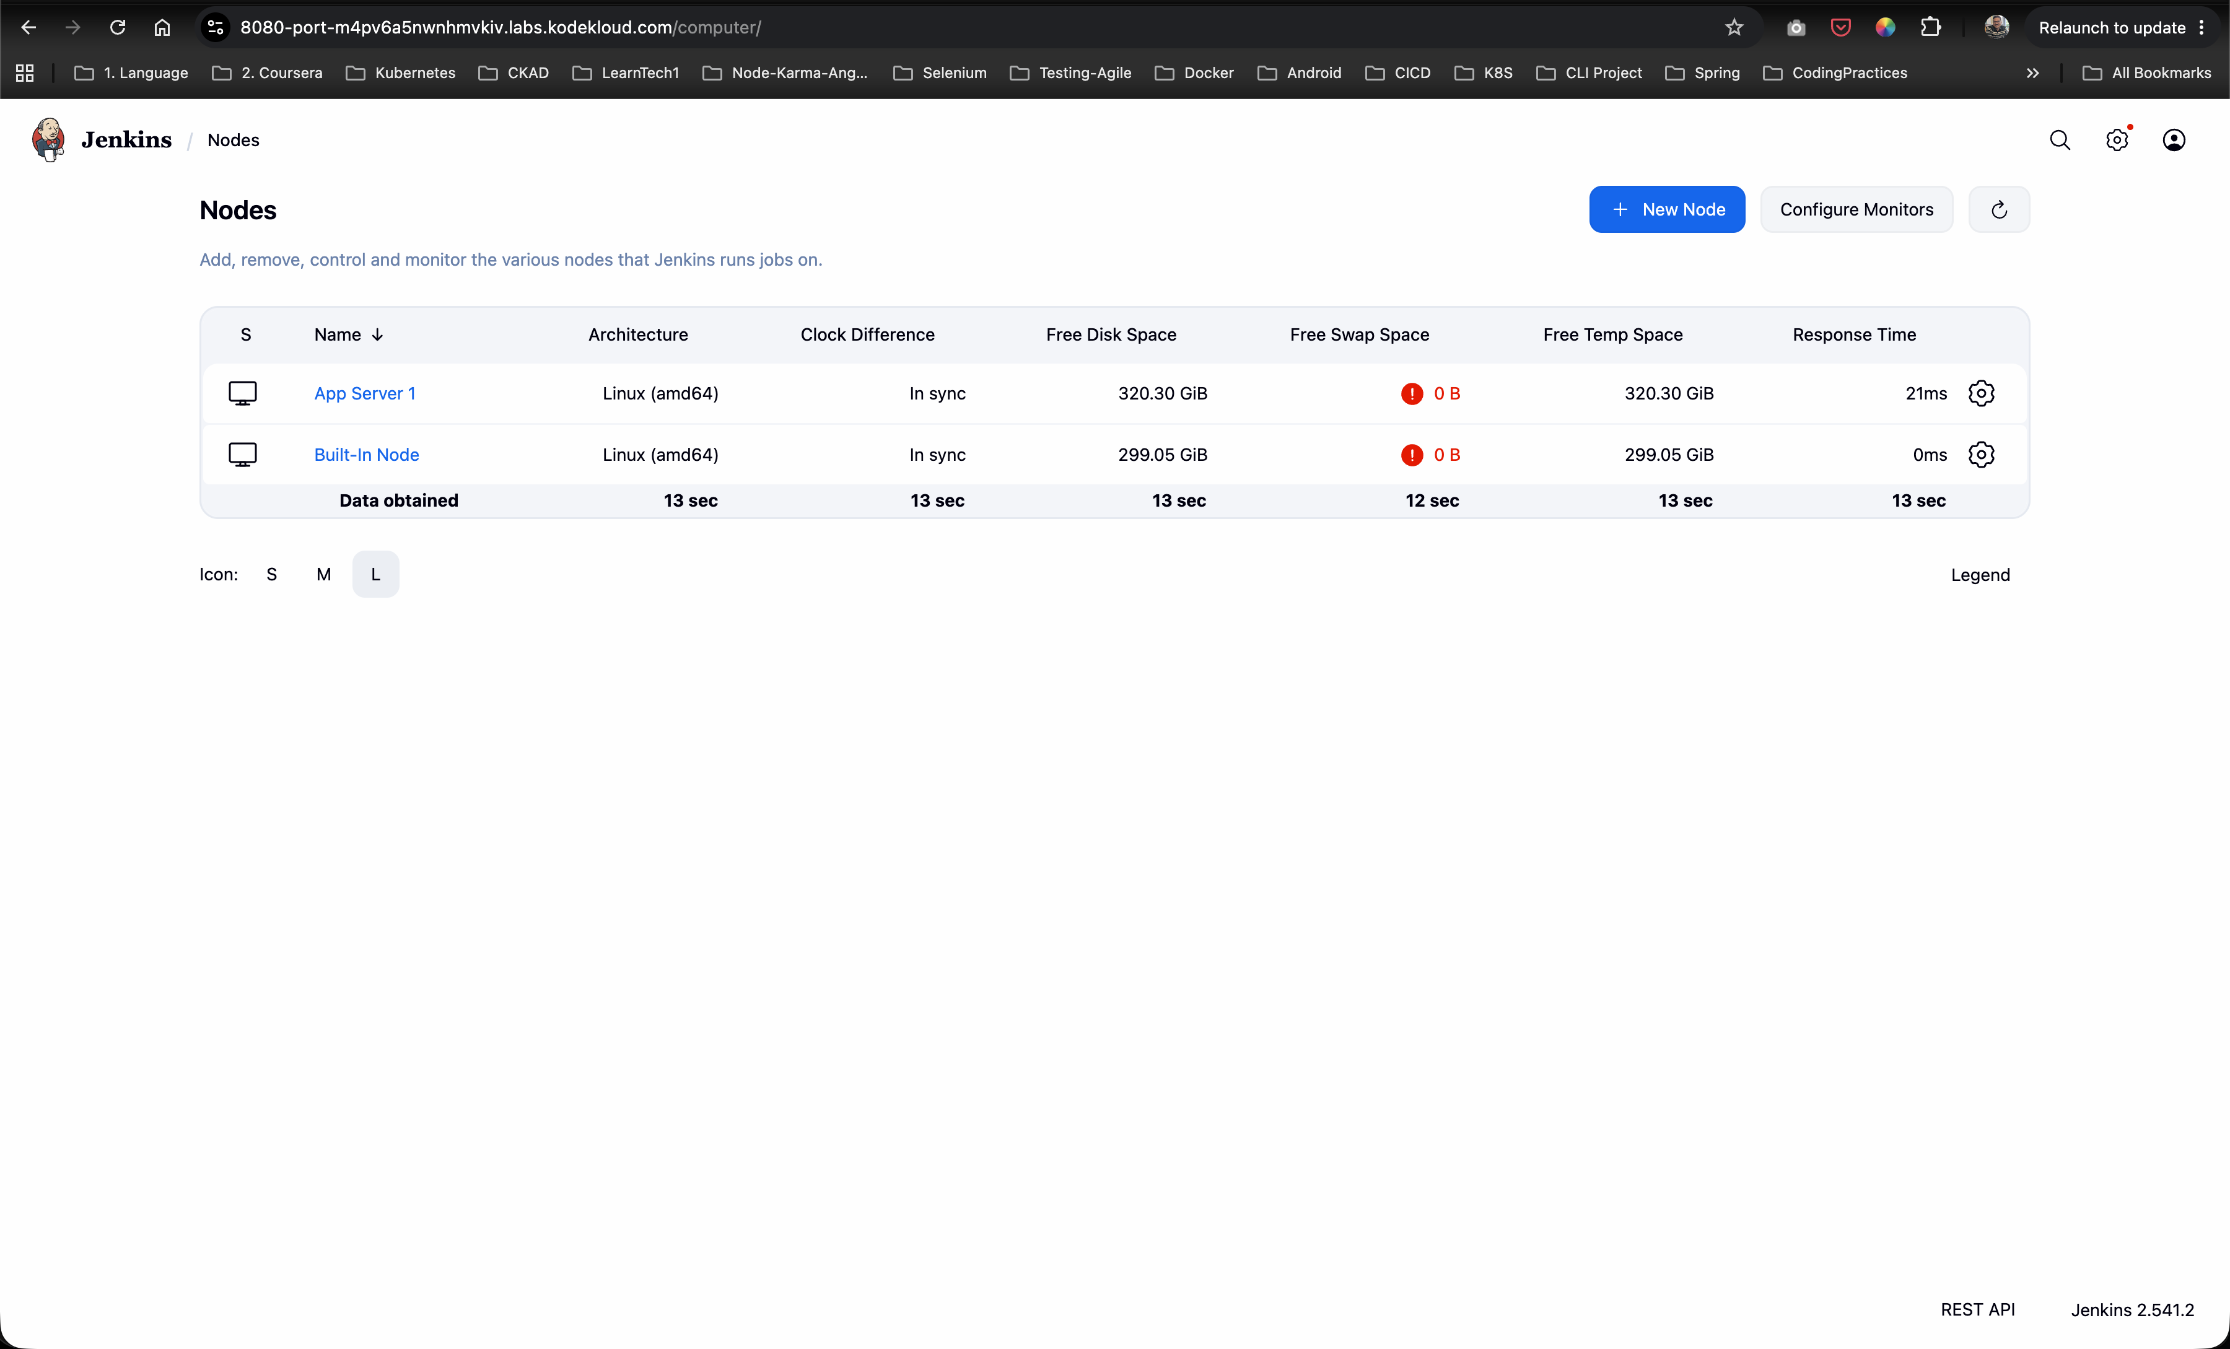This screenshot has width=2230, height=1349.
Task: Sort by Free Swap Space header
Action: [x=1359, y=334]
